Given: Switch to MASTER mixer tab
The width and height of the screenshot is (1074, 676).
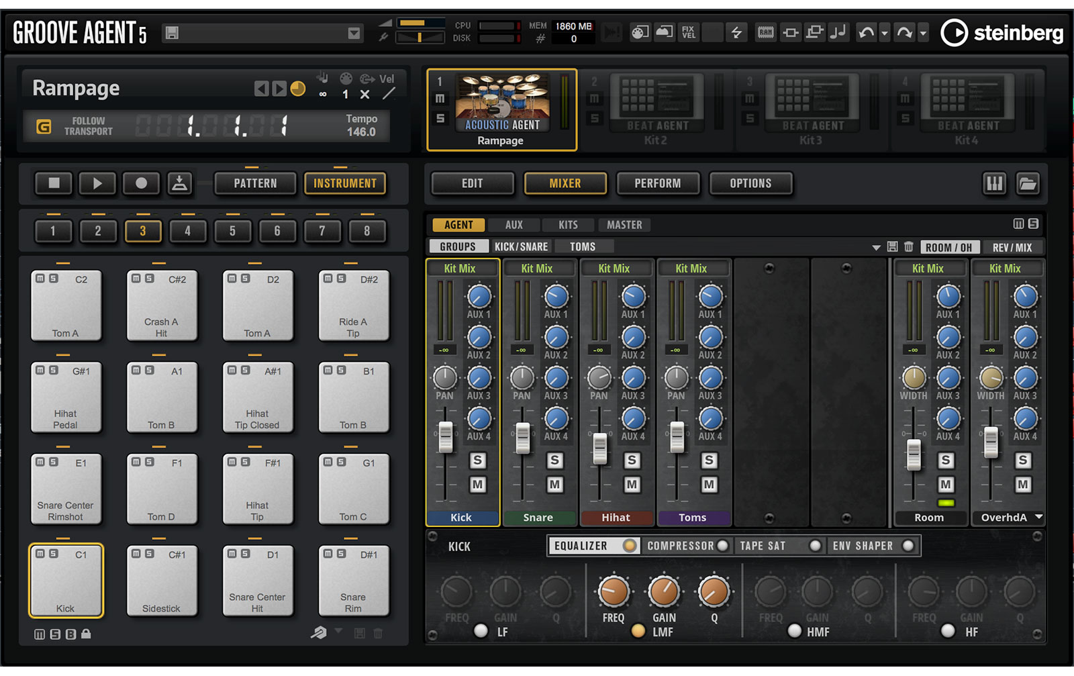Looking at the screenshot, I should click(624, 225).
